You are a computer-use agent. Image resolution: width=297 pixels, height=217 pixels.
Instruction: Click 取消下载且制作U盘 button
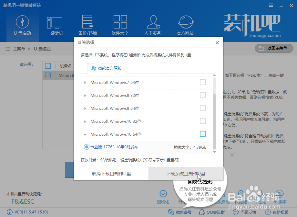[111, 174]
